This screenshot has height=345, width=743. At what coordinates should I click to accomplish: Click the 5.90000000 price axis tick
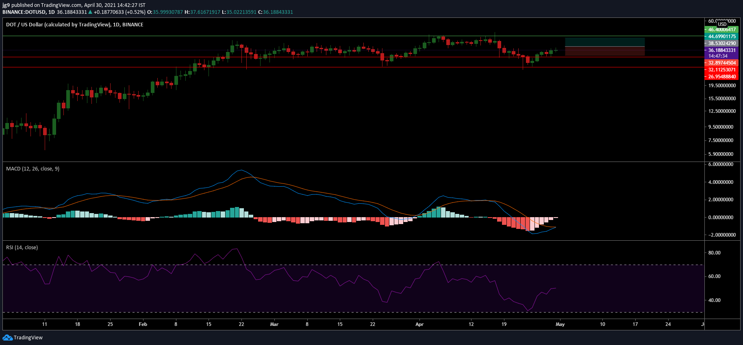click(721, 154)
